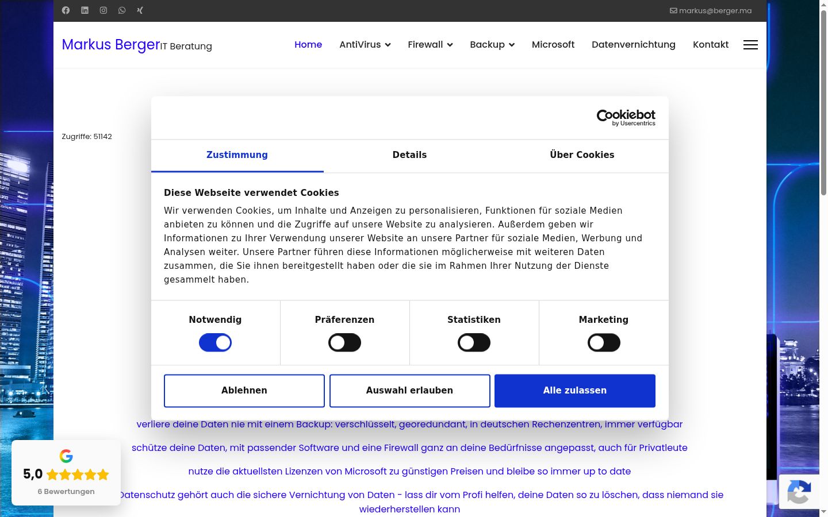This screenshot has width=828, height=517.
Task: Click the Ablehnen button
Action: (244, 391)
